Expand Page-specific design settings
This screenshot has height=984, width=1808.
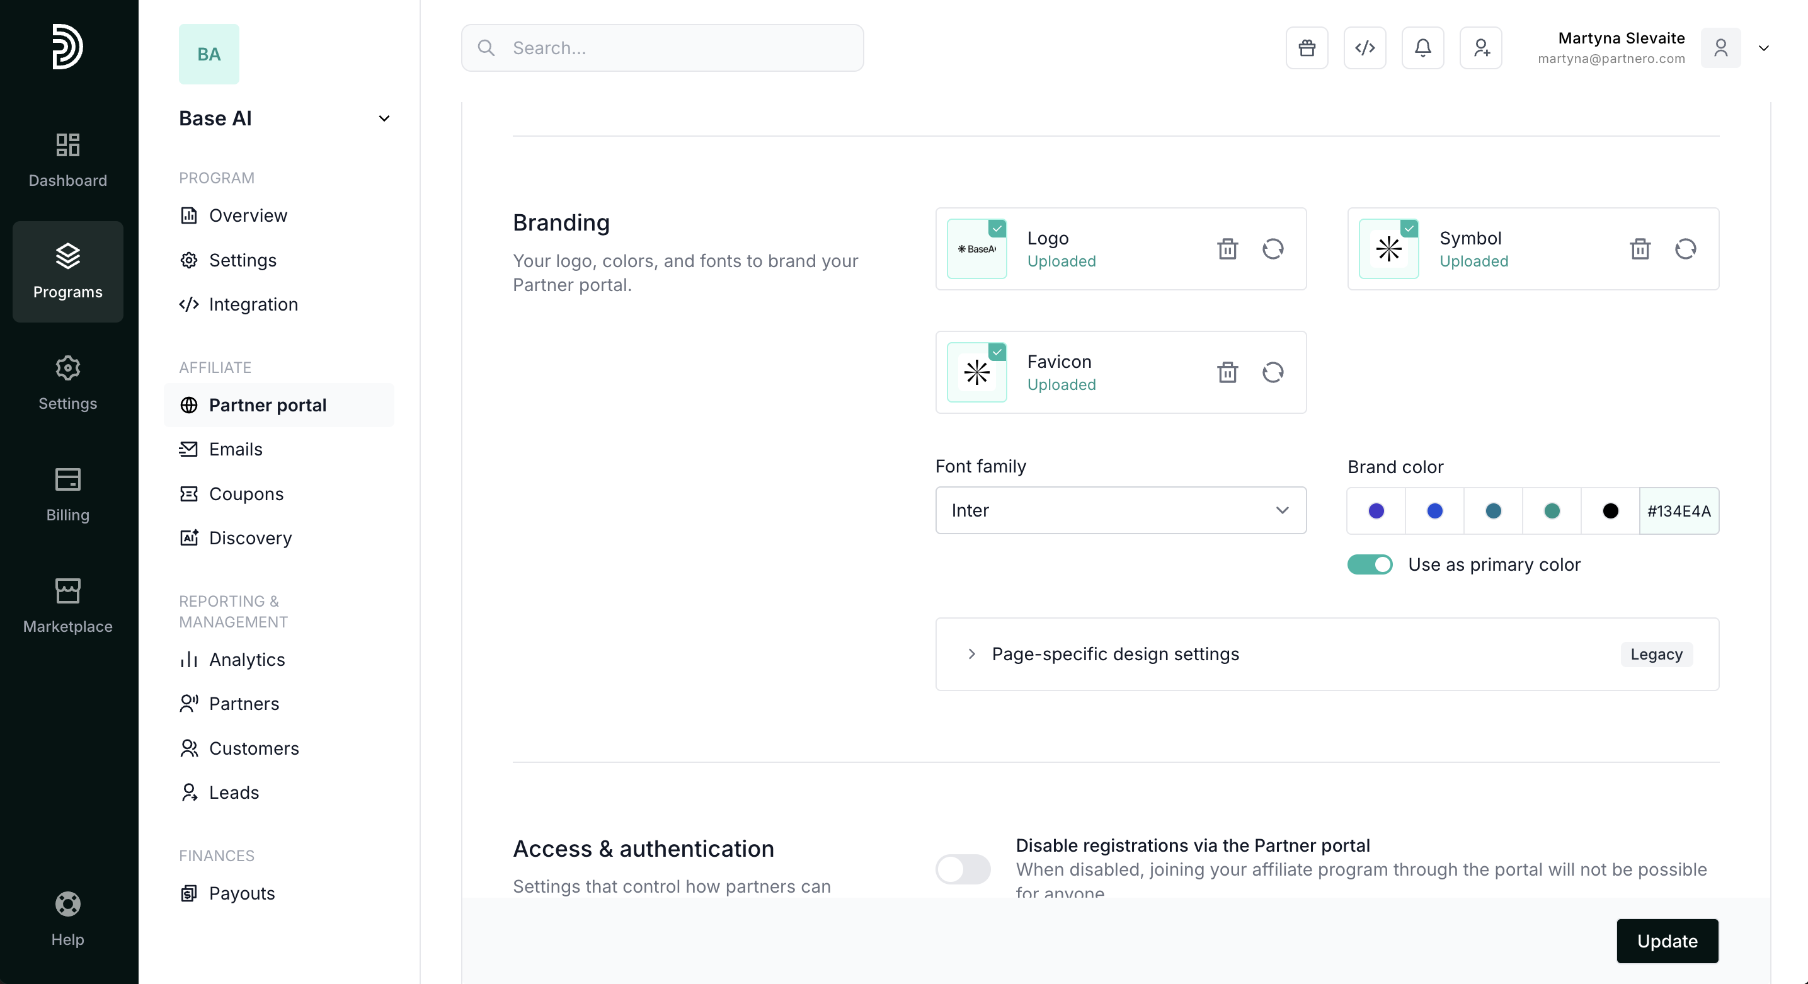[1114, 654]
